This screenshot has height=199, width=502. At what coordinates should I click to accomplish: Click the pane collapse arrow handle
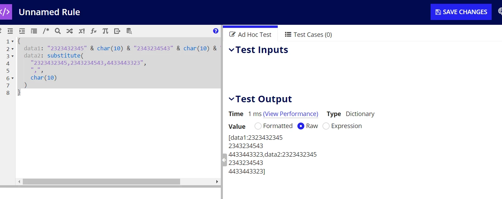(x=224, y=160)
